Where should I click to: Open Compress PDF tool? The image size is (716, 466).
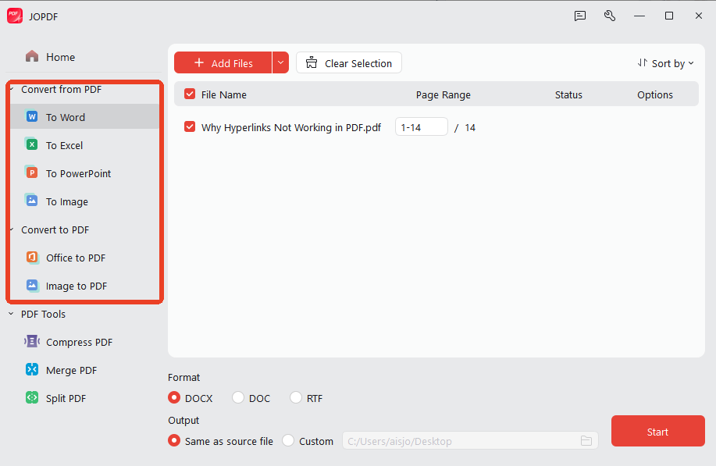[x=79, y=343]
